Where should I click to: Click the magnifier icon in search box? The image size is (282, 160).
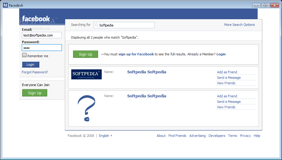(x=97, y=25)
